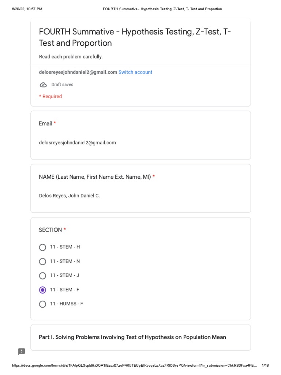Viewport: 281px width, 375px height.
Task: Open the report a problem feedback icon
Action: click(22, 352)
